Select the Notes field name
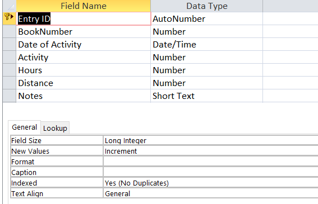 pyautogui.click(x=84, y=96)
